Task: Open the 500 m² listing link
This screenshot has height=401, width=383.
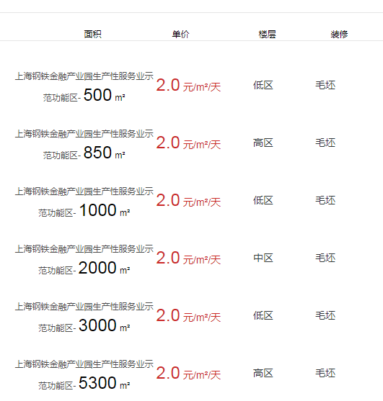Action: 84,87
